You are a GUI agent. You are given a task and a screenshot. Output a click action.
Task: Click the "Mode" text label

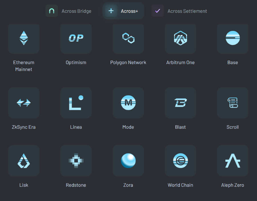coord(128,127)
